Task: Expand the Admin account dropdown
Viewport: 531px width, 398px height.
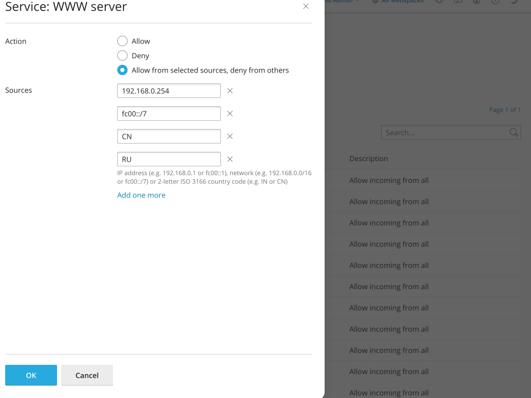Action: [342, 2]
